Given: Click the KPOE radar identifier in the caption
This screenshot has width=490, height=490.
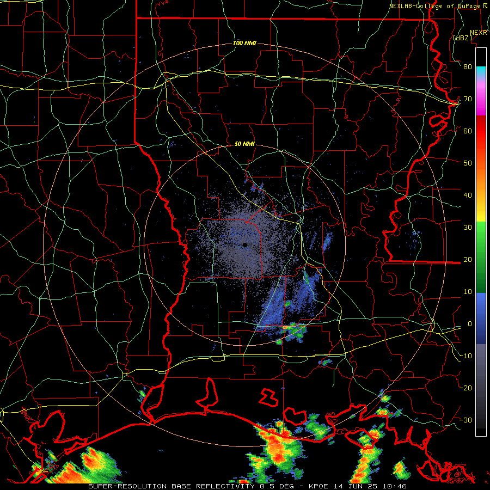Looking at the screenshot, I should point(320,486).
